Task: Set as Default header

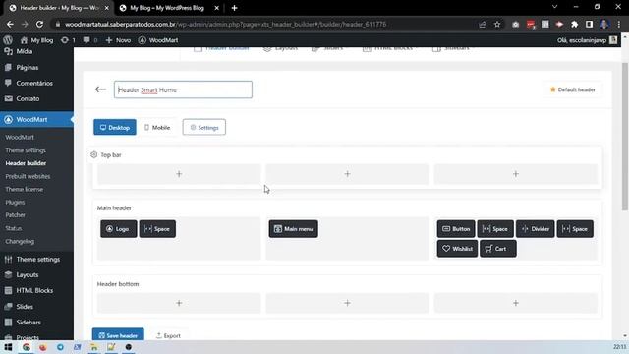Action: point(572,89)
